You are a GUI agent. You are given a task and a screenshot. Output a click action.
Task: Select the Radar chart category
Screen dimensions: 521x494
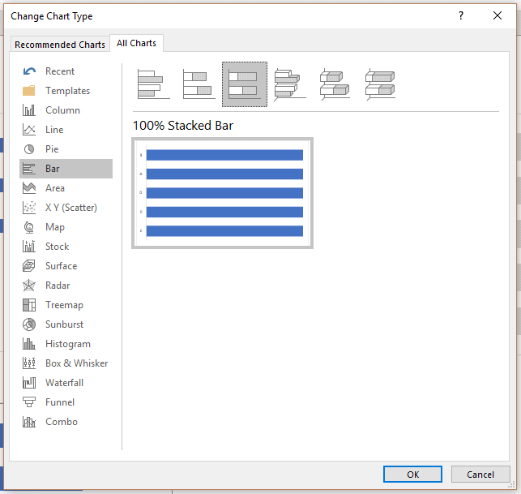point(57,286)
